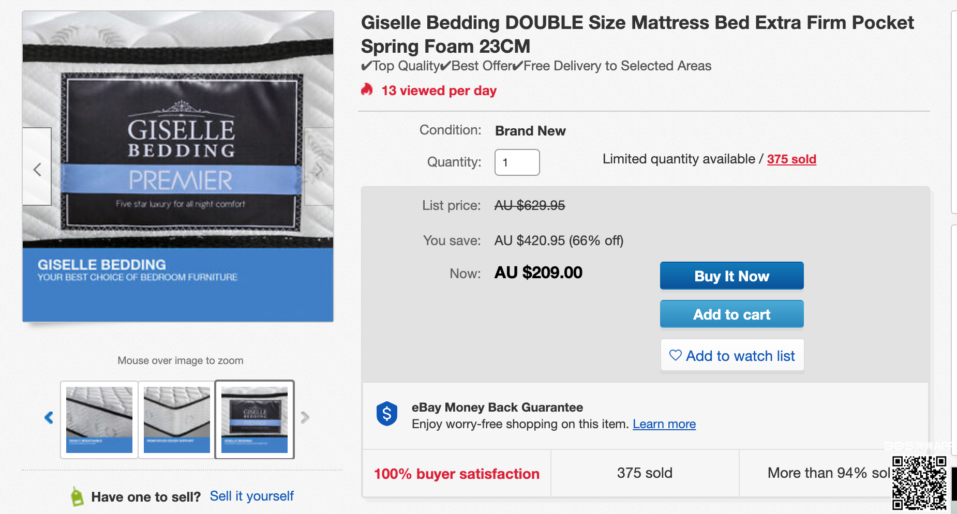Click the green sell tag icon

pyautogui.click(x=77, y=496)
